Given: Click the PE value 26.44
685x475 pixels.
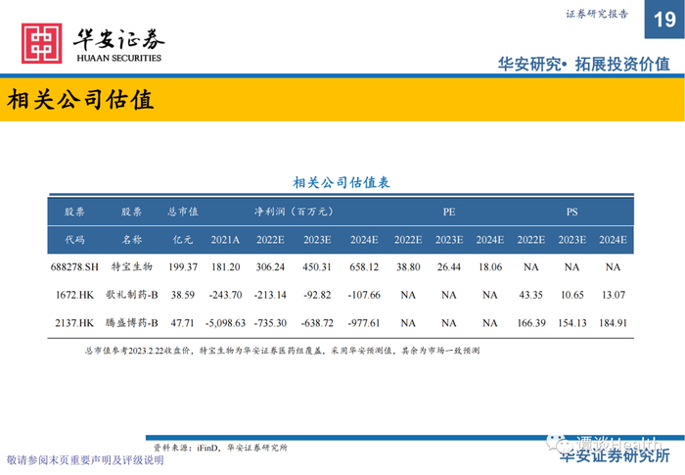Looking at the screenshot, I should (x=449, y=266).
